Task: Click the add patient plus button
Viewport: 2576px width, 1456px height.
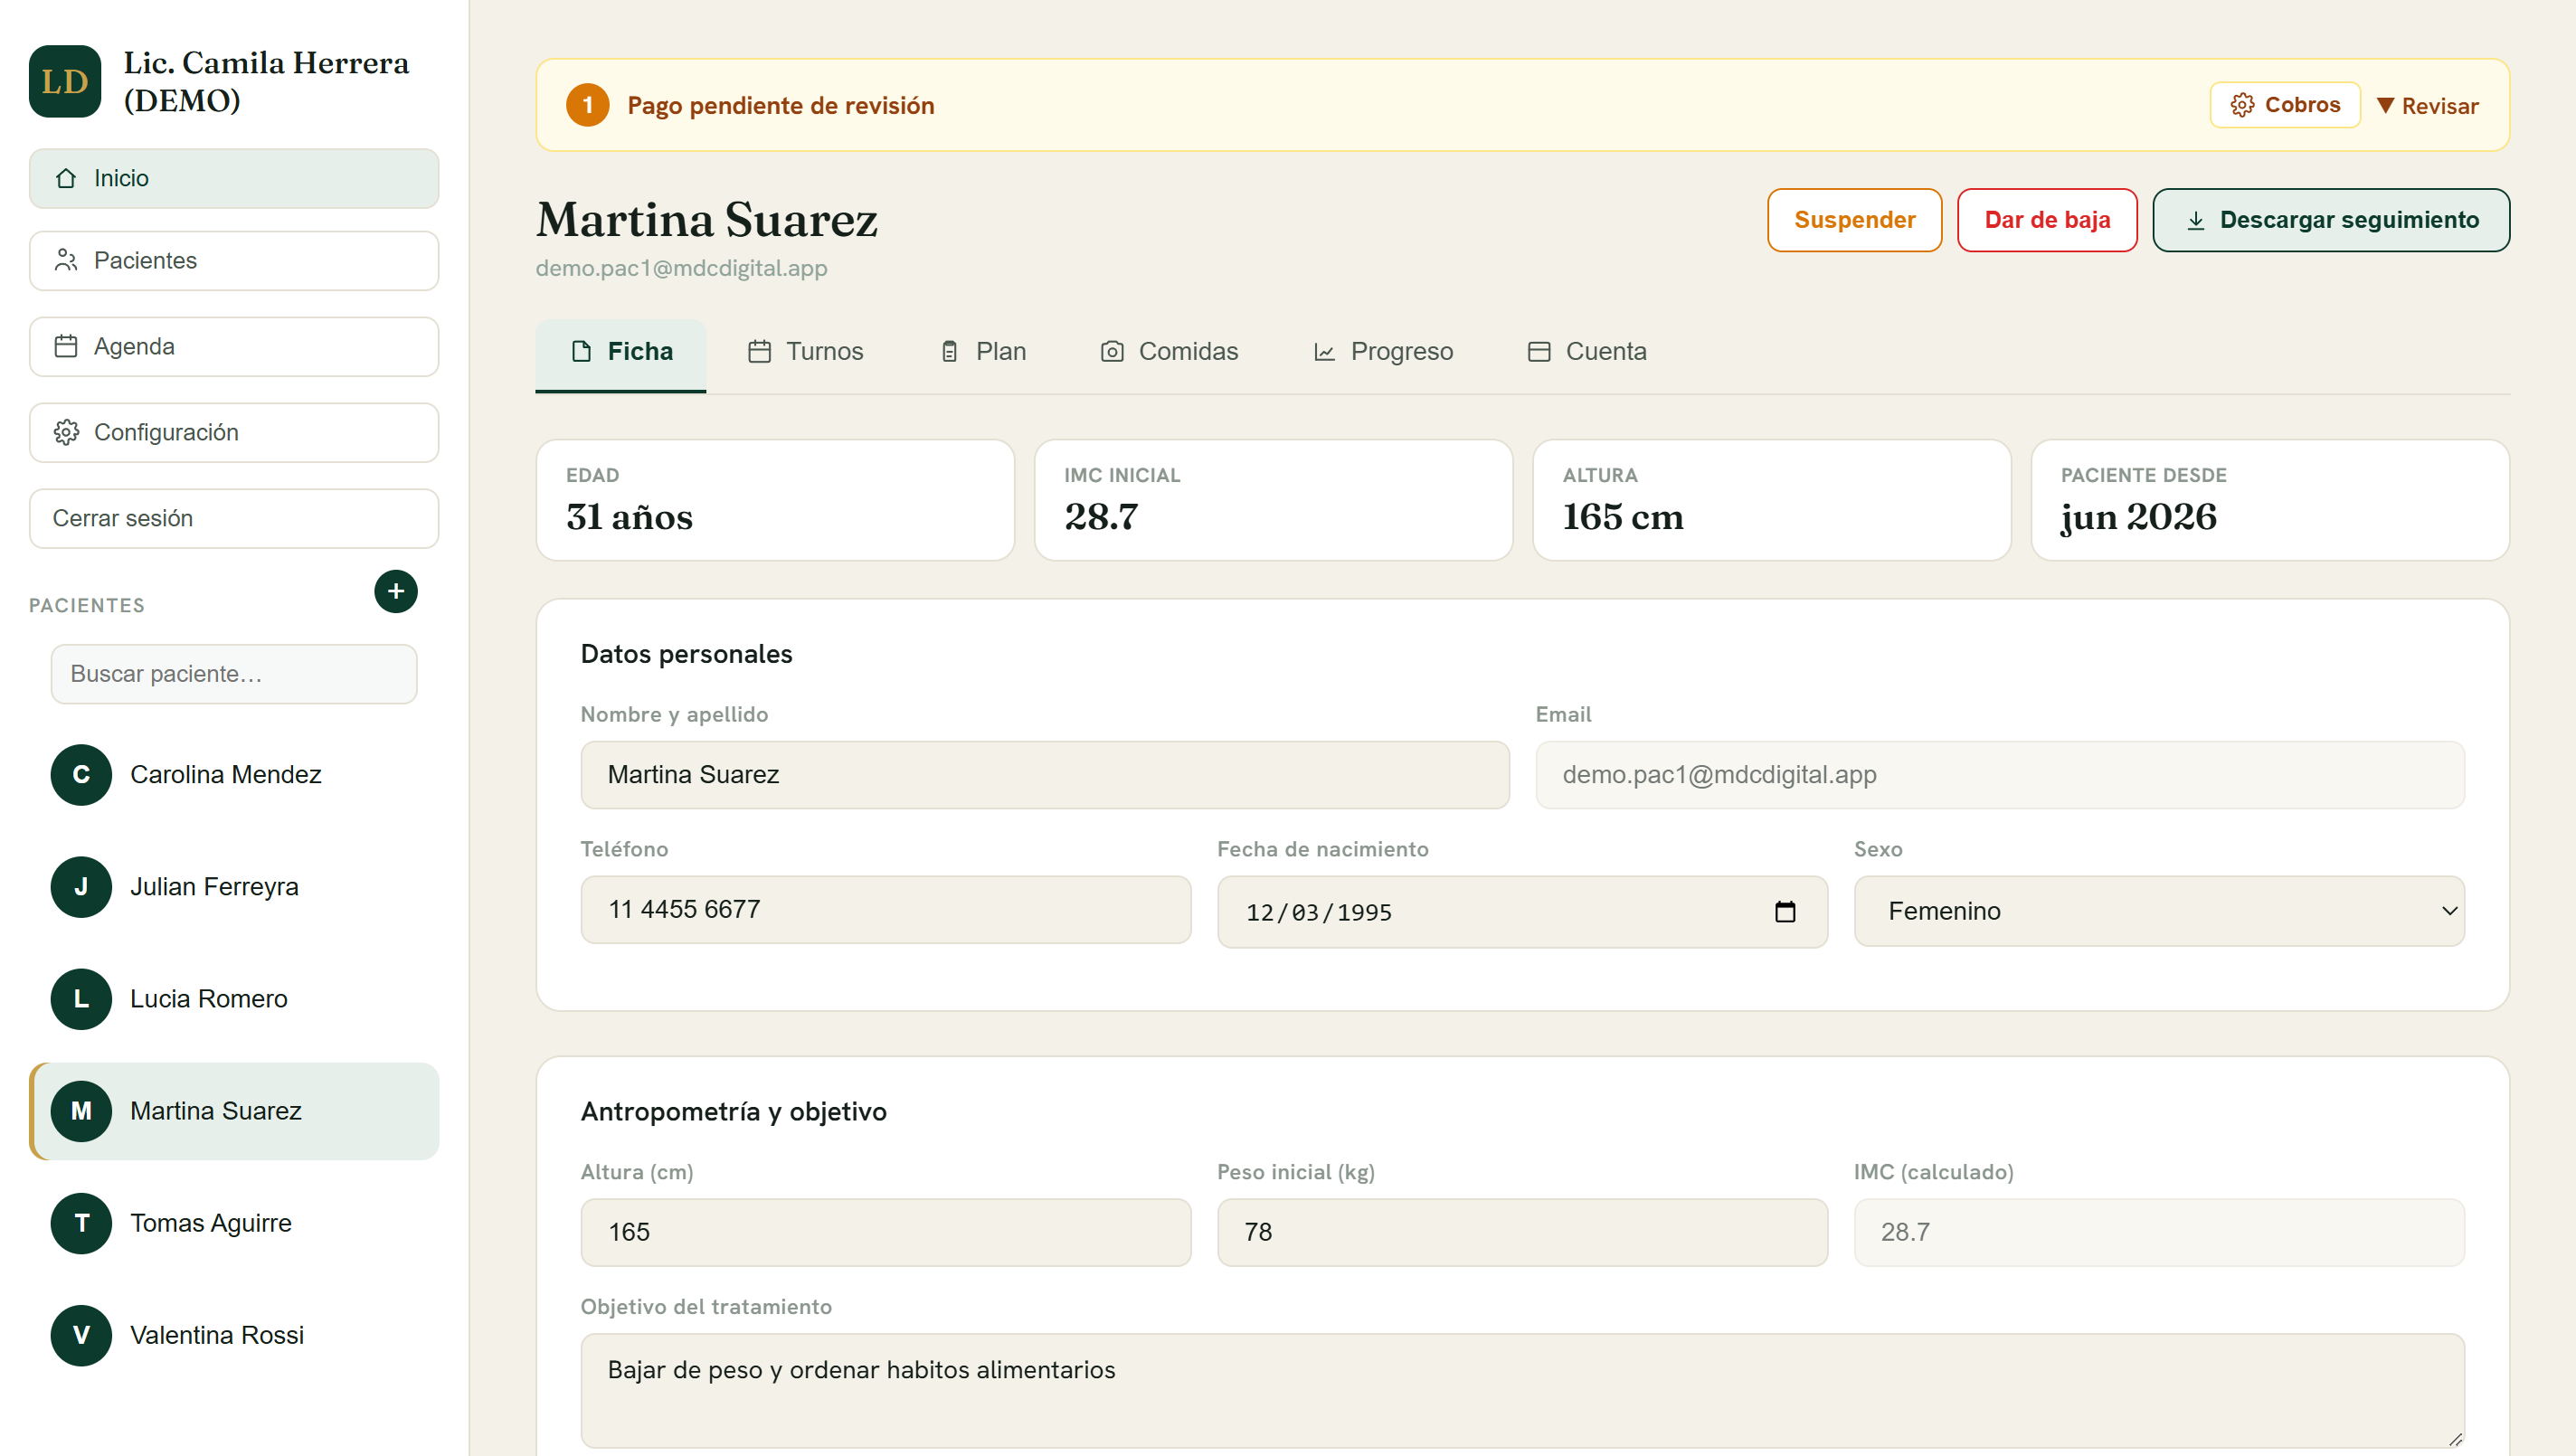Action: (396, 591)
